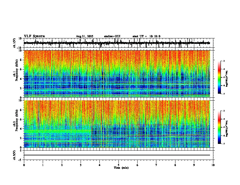Select the "start UT = 10:10:0" text

pos(146,36)
